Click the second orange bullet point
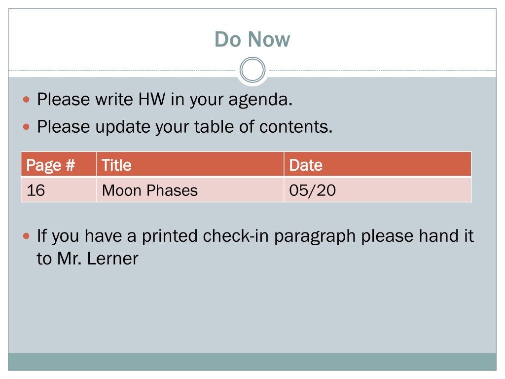 pyautogui.click(x=27, y=127)
